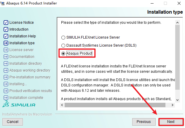Click the Pre-installation summary step
Viewport: 185px width, 128px height.
coord(30,77)
